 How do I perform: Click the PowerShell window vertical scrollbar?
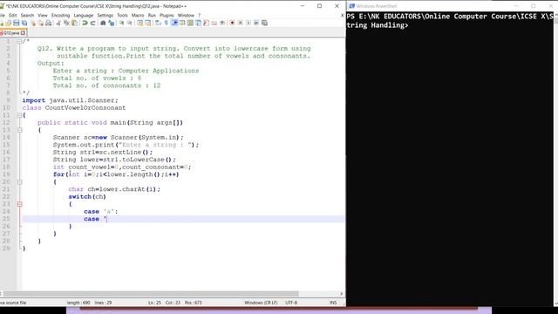click(555, 159)
